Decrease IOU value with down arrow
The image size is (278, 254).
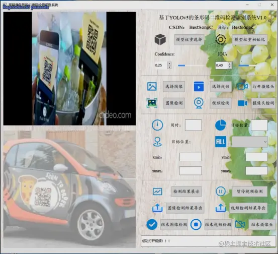point(230,67)
